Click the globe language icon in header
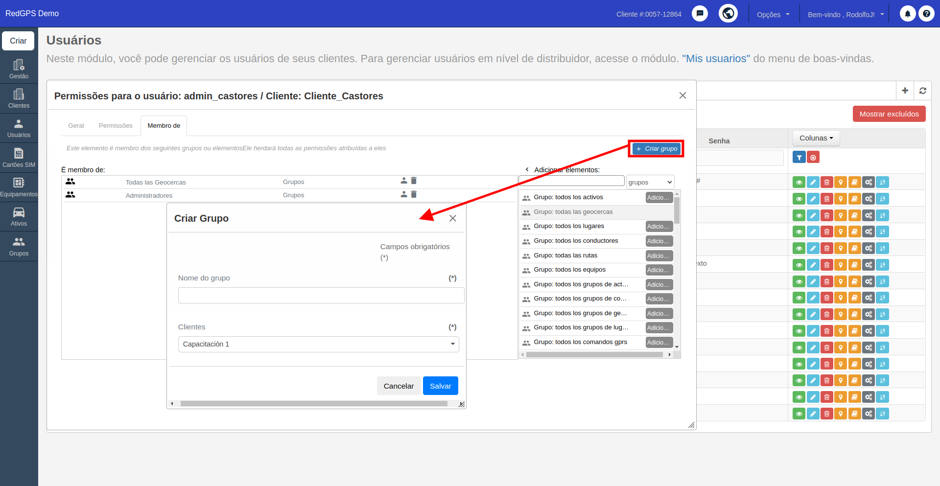This screenshot has height=486, width=940. click(728, 13)
